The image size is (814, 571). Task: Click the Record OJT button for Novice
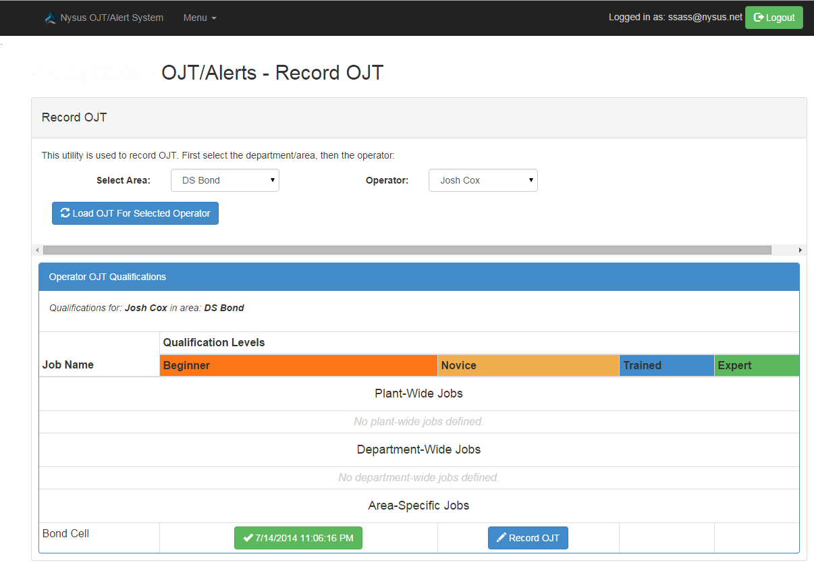coord(528,538)
